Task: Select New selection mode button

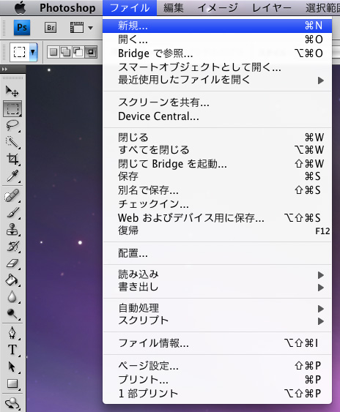Action: (x=53, y=52)
